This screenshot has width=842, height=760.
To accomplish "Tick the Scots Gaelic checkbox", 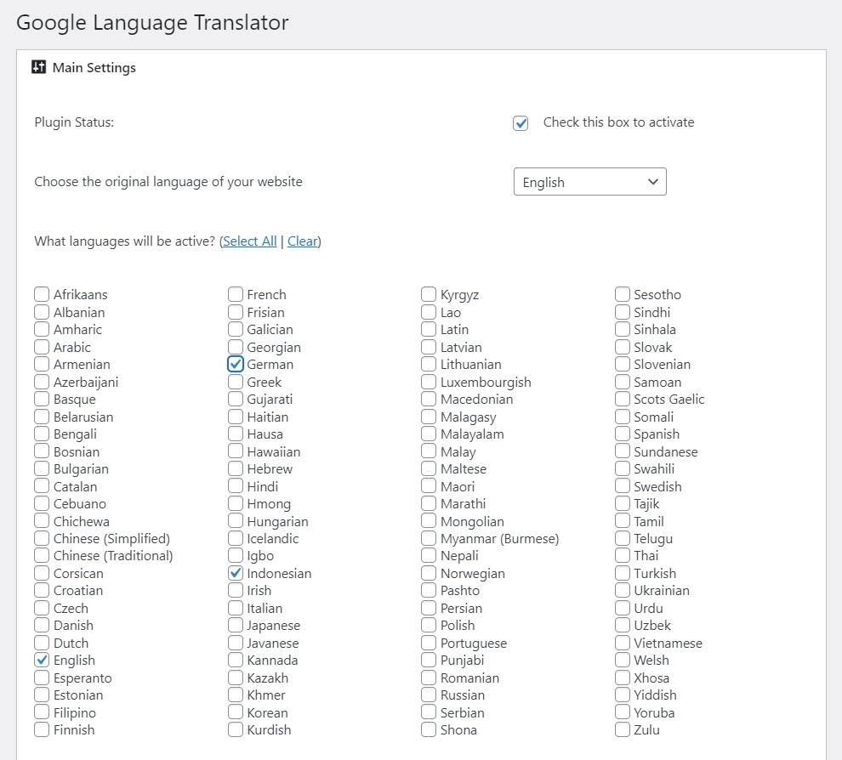I will tap(622, 399).
